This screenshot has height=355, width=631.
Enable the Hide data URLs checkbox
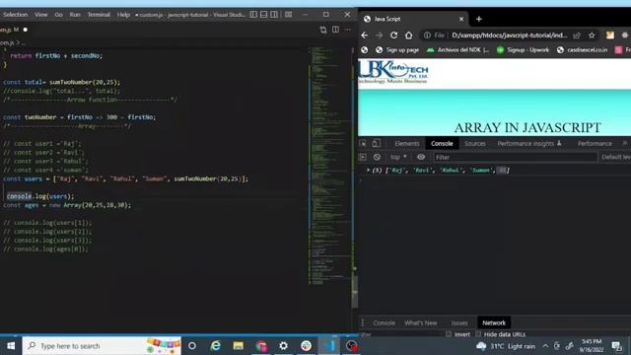pos(478,334)
